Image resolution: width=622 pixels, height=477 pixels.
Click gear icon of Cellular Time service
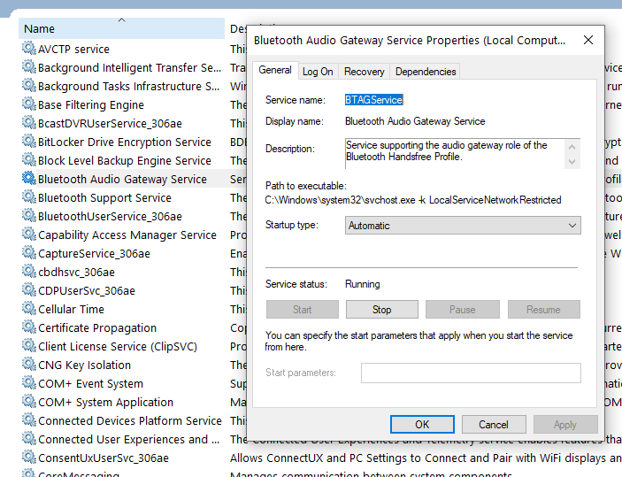[29, 309]
